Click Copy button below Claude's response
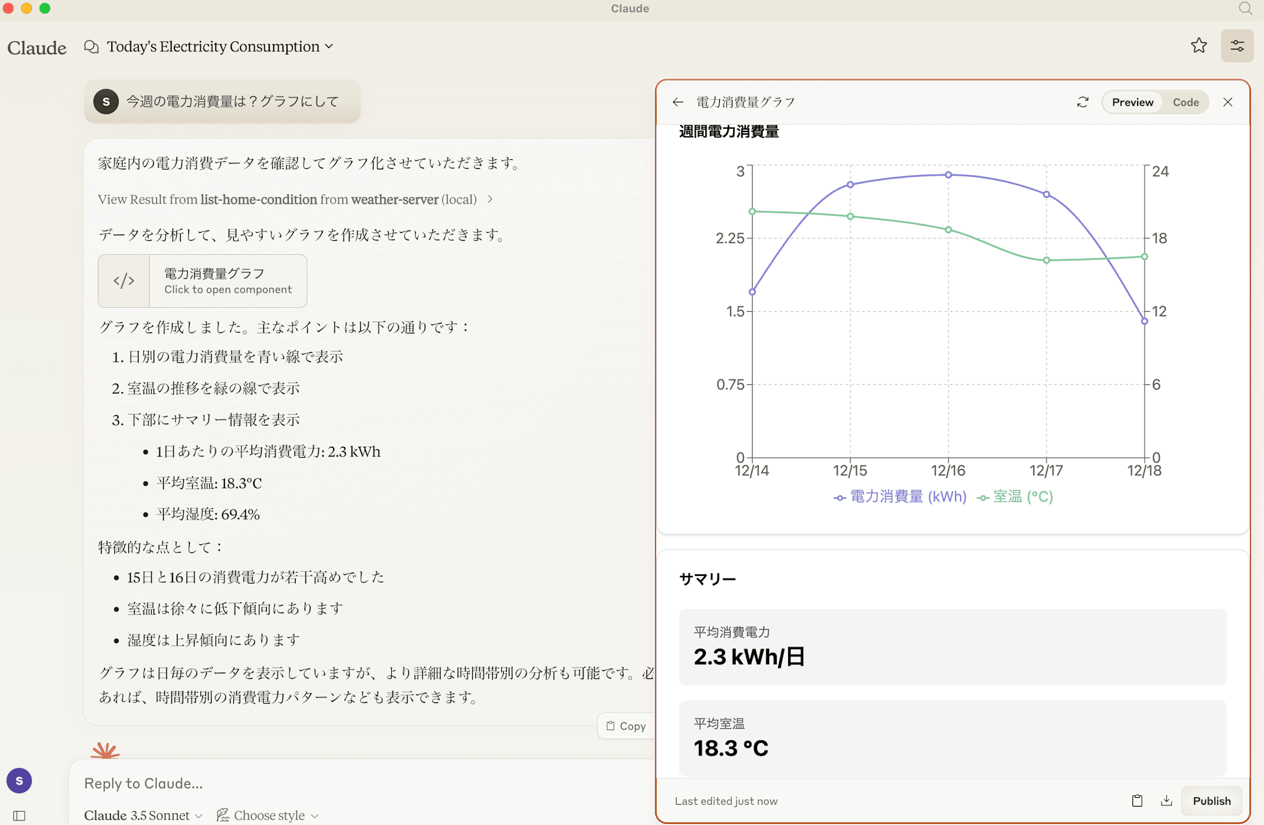 click(626, 726)
